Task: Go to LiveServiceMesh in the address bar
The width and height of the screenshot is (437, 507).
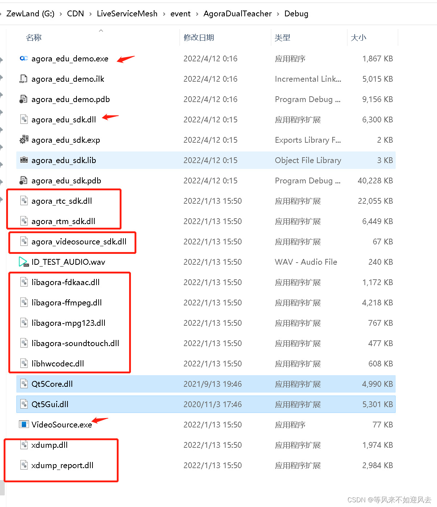Action: (127, 14)
